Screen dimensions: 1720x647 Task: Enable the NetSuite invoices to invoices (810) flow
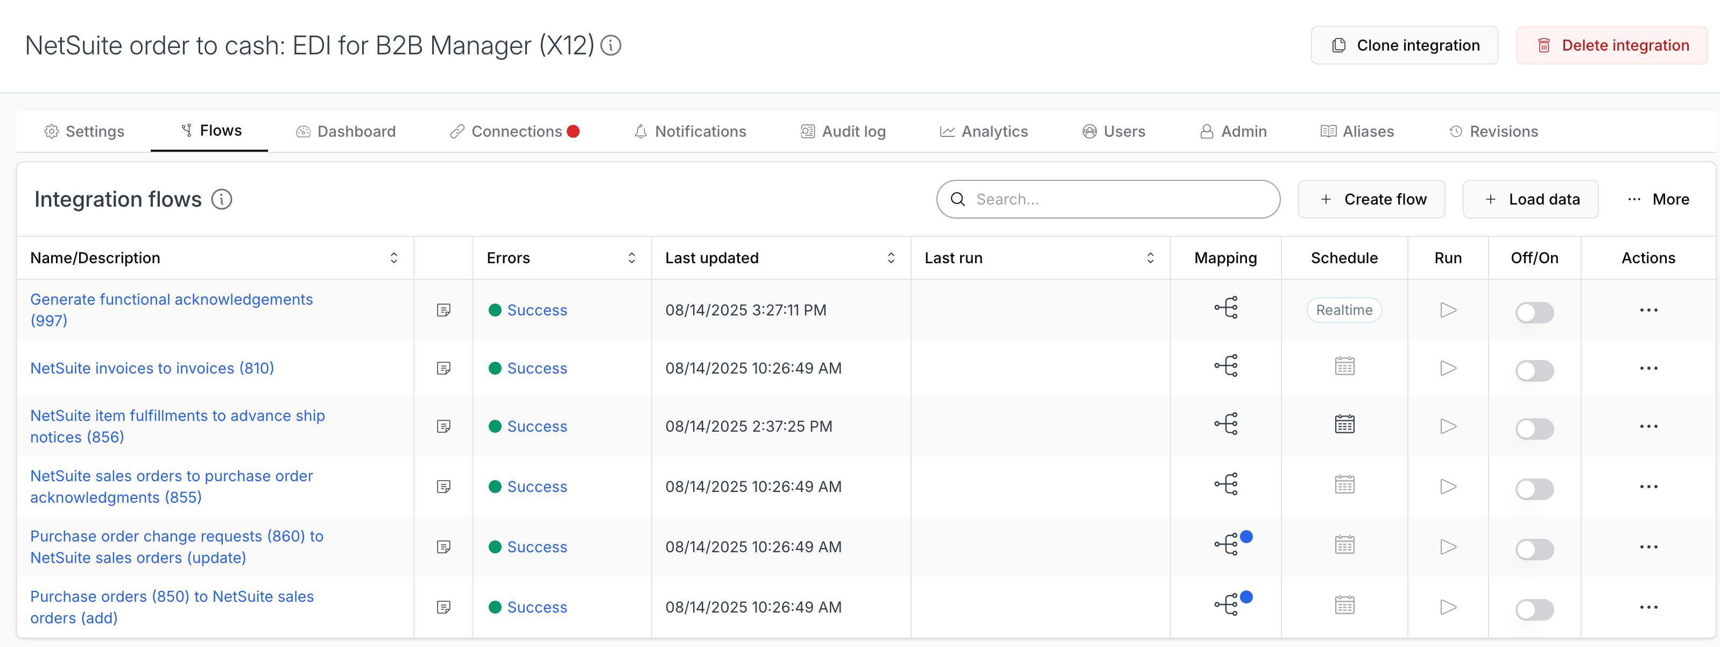tap(1534, 370)
